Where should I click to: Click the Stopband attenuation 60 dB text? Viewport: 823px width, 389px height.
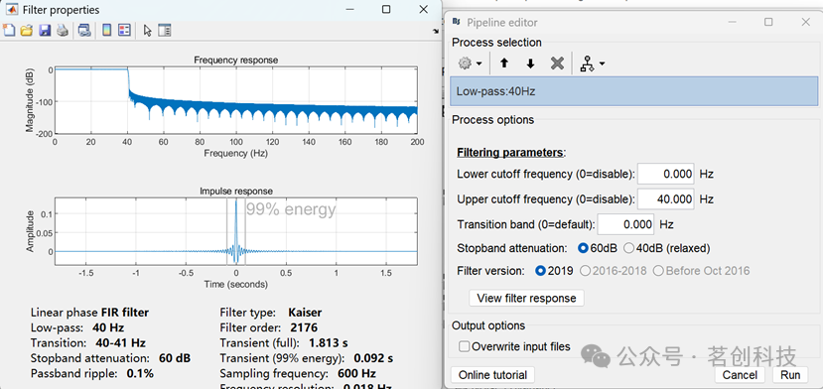pyautogui.click(x=111, y=358)
